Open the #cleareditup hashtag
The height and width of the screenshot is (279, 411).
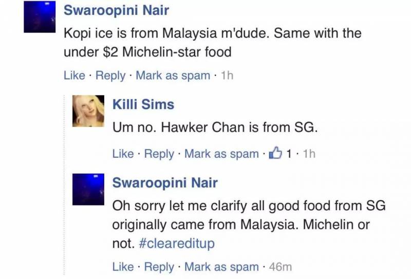[177, 244]
